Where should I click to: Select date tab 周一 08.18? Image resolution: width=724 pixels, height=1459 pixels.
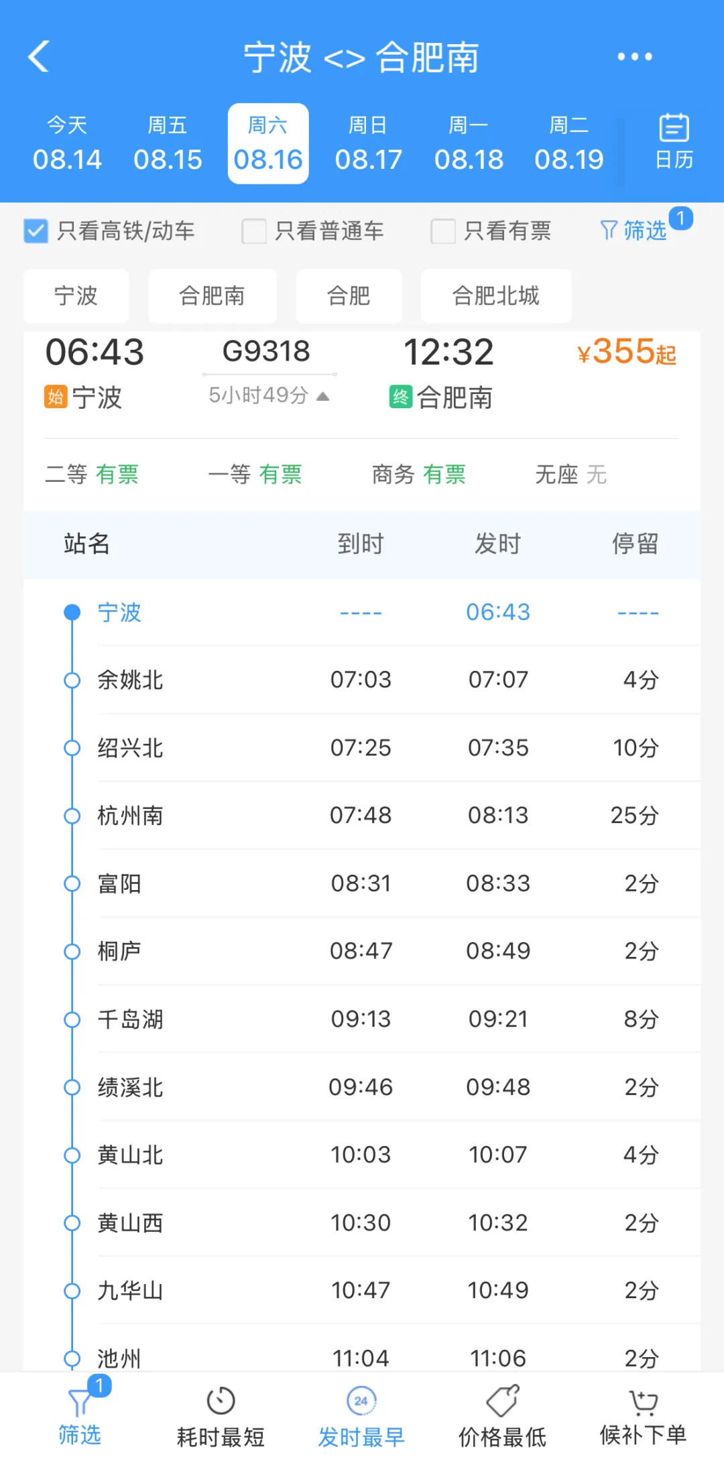click(469, 143)
